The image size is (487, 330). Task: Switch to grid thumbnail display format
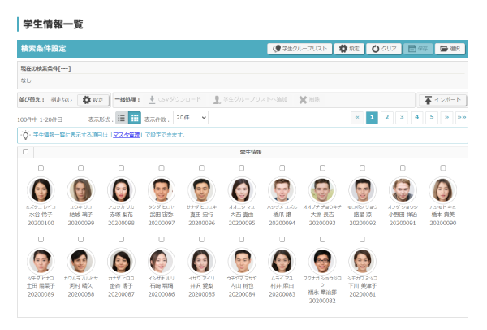pos(135,118)
